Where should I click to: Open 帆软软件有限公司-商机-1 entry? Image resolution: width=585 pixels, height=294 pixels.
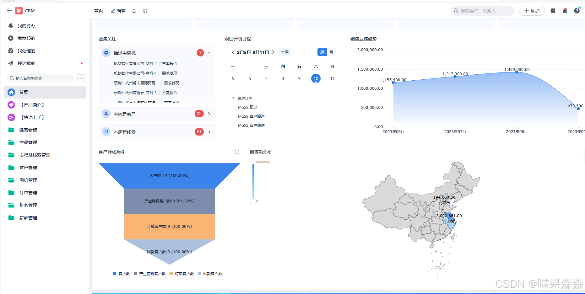pyautogui.click(x=135, y=73)
